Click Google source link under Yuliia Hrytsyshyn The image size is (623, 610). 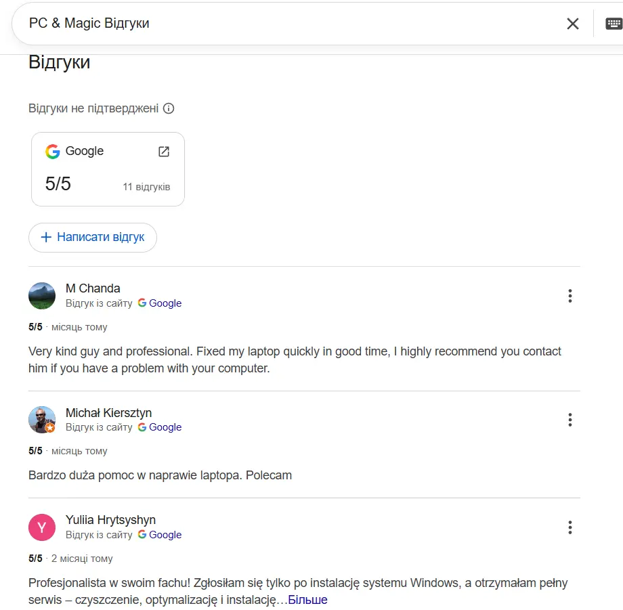coord(160,535)
